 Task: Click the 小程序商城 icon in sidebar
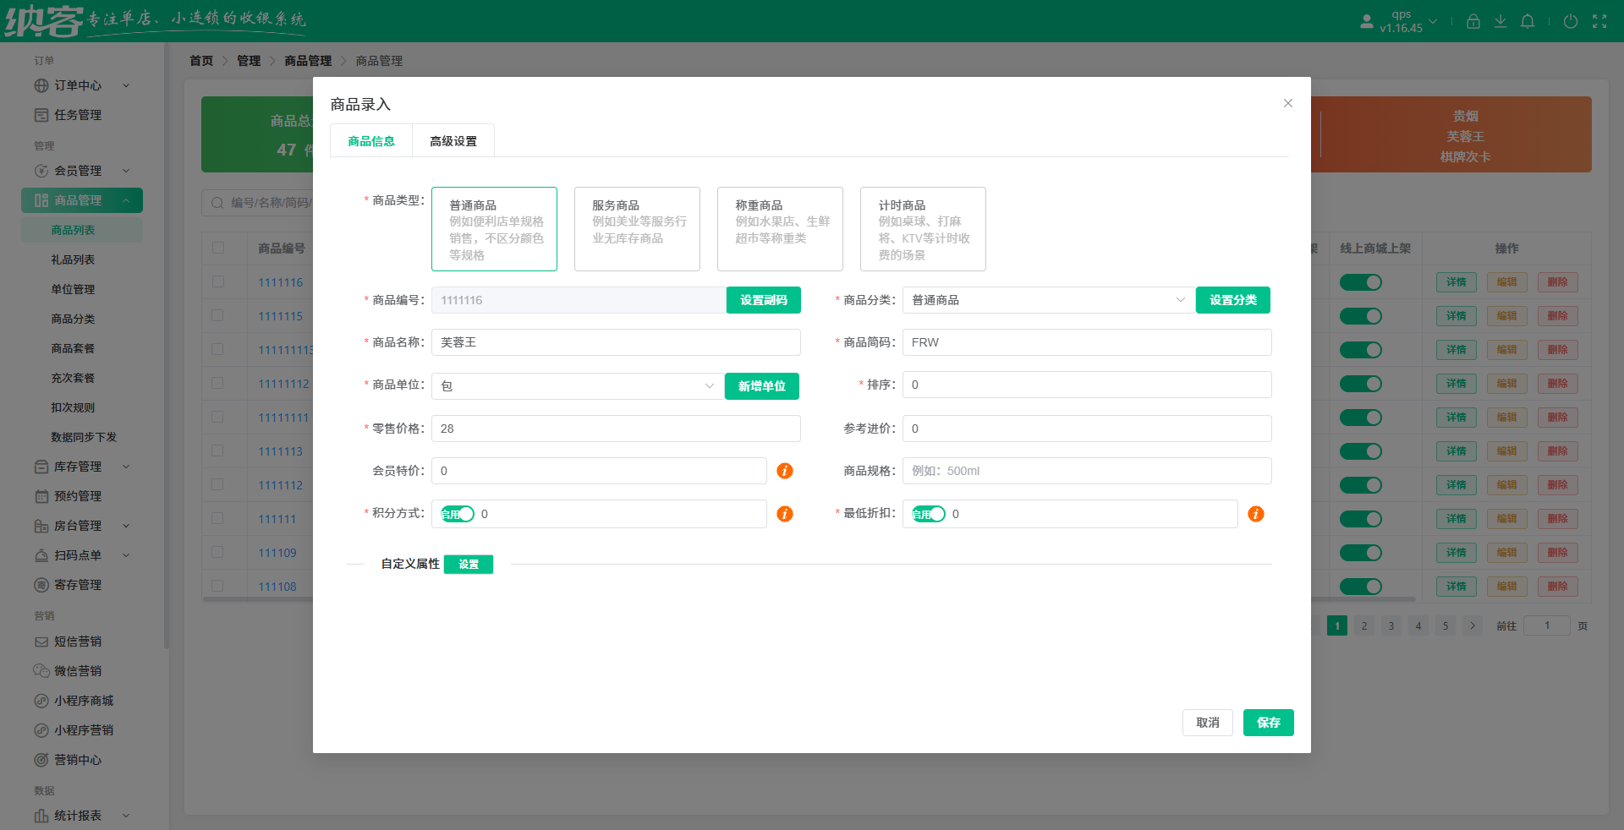click(41, 701)
